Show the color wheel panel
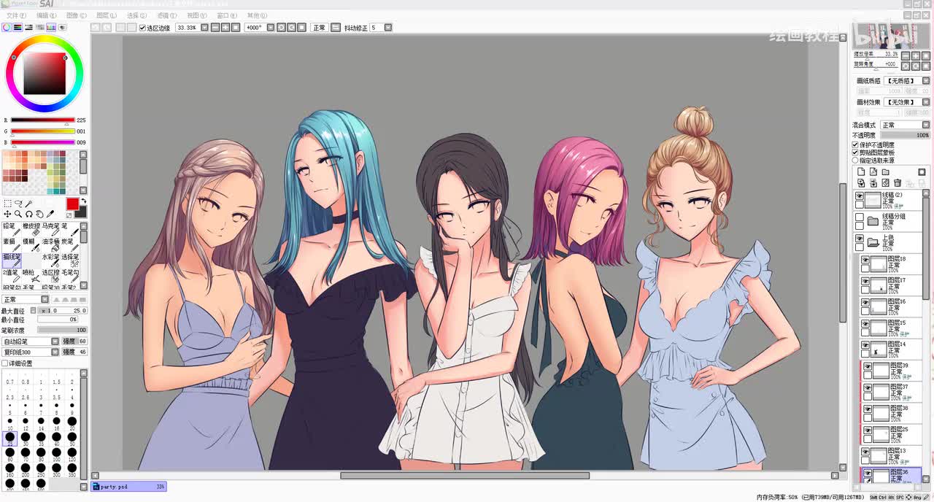The image size is (934, 502). tap(6, 27)
